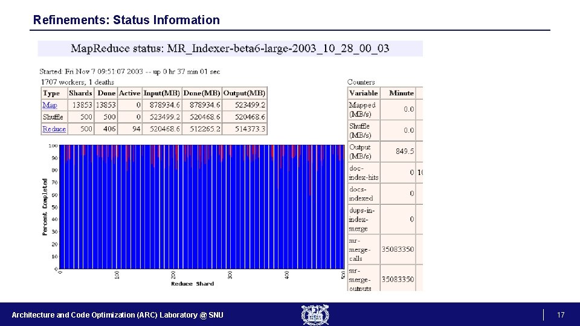Click the ARC Laboratory @ SNU footer text
580x326 pixels.
click(117, 315)
